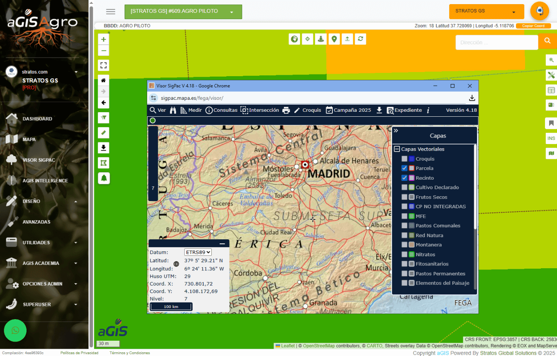Screen dimensions: 557x356
Task: Uncheck the Parcela layer checkbox
Action: (404, 168)
